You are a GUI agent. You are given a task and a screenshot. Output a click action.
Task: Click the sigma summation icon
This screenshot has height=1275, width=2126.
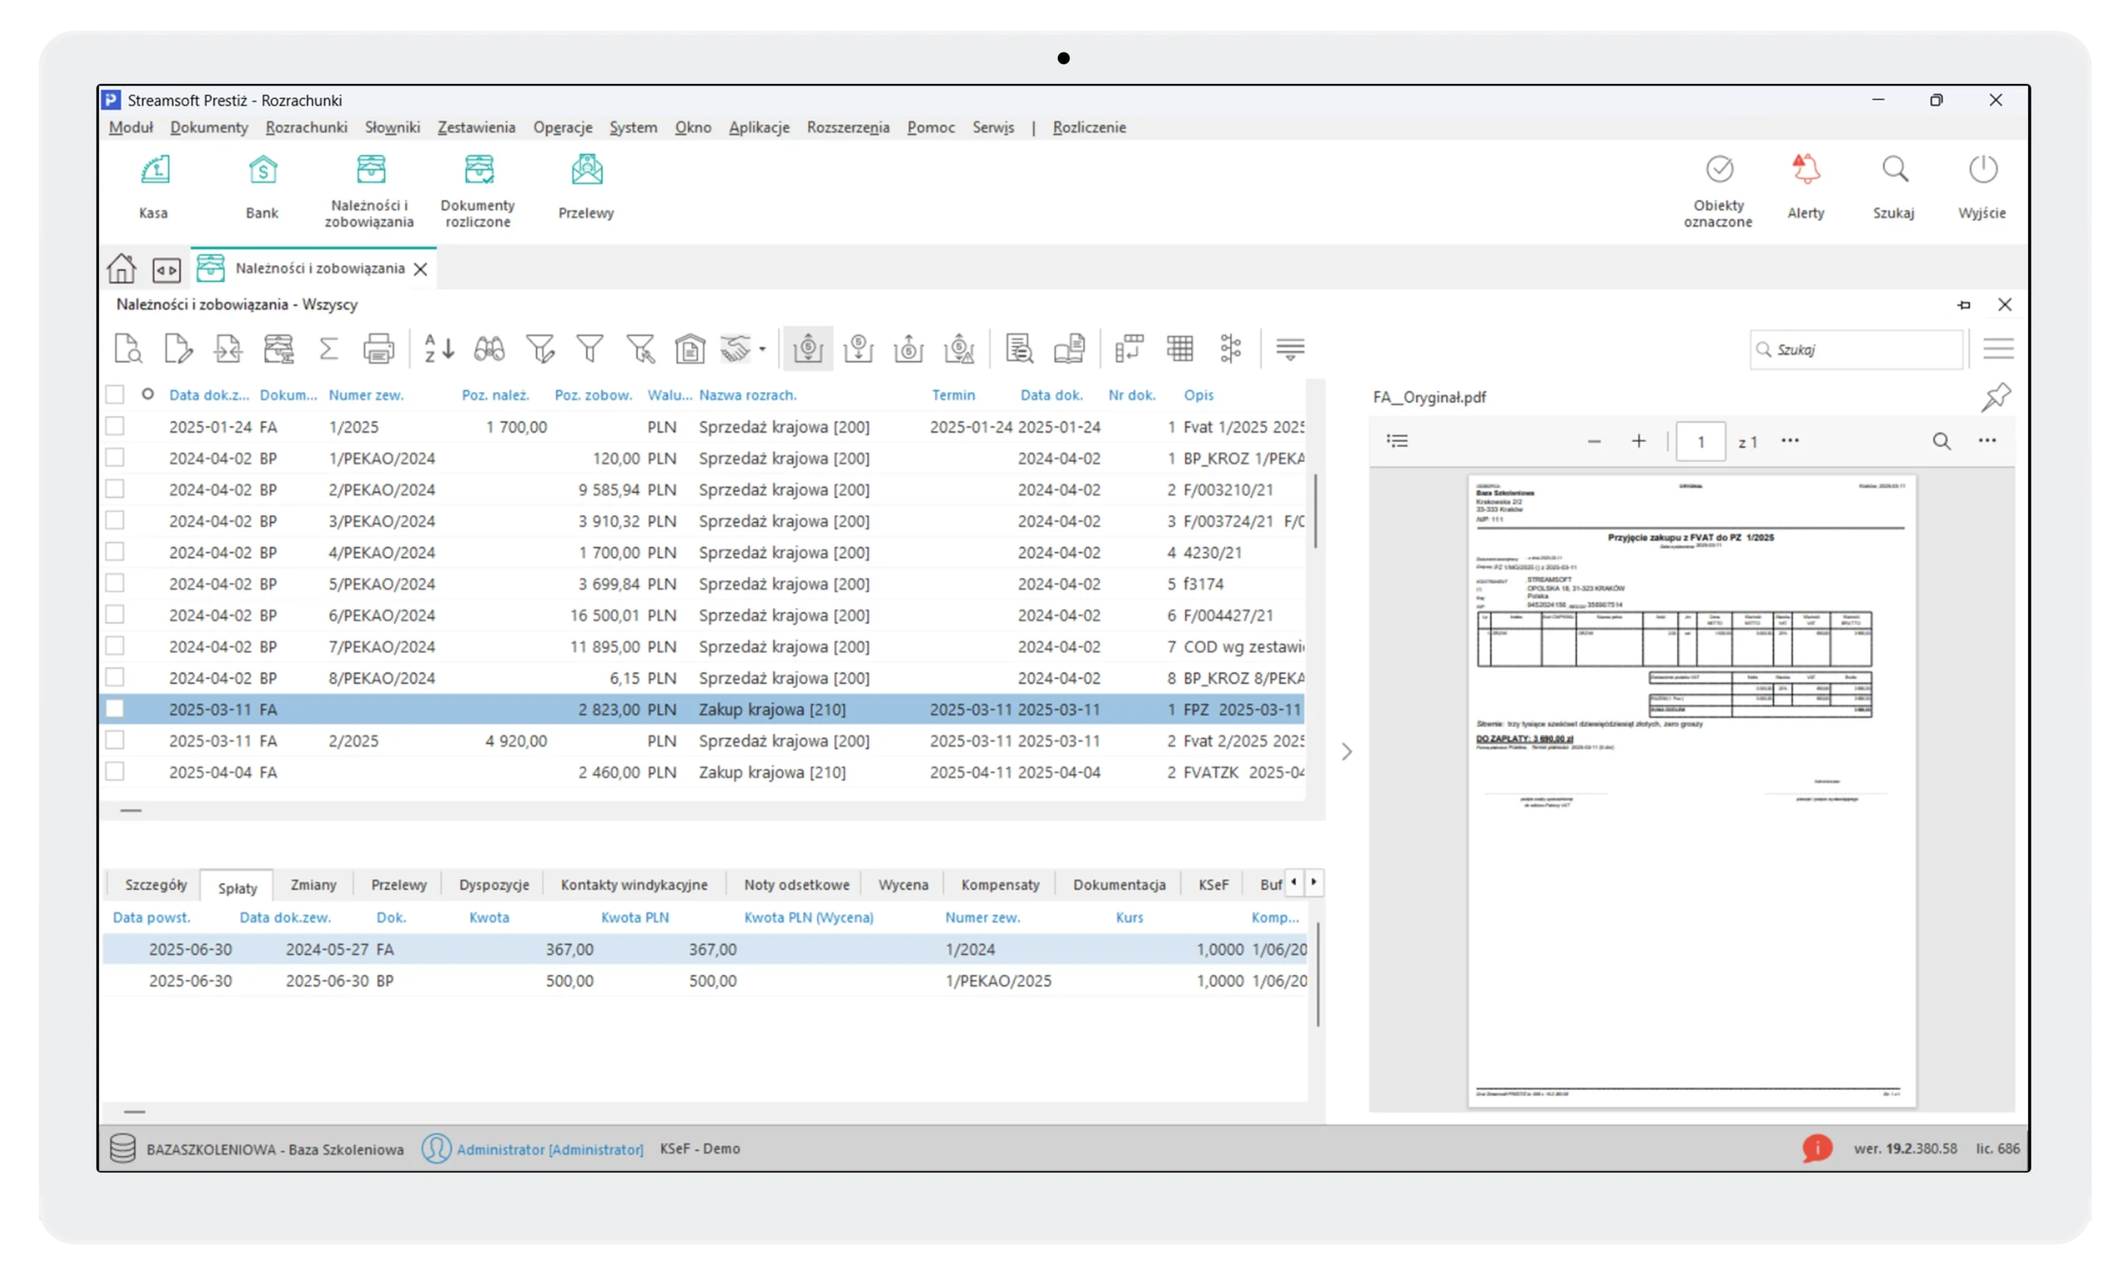click(328, 349)
